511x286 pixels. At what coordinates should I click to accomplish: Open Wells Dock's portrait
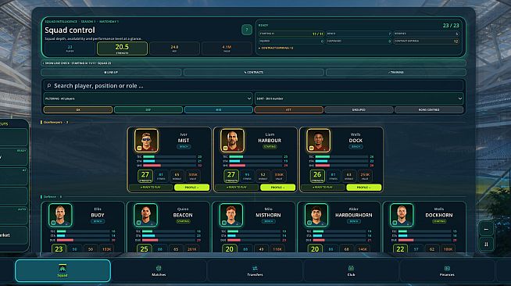tap(318, 141)
